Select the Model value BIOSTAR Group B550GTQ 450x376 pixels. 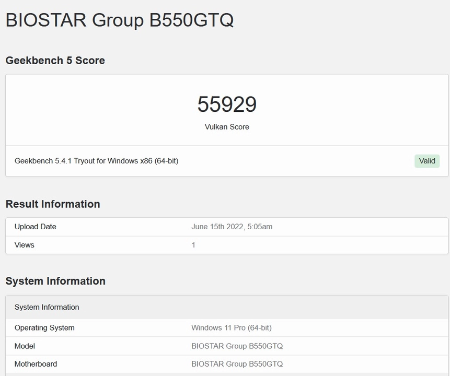pos(237,346)
